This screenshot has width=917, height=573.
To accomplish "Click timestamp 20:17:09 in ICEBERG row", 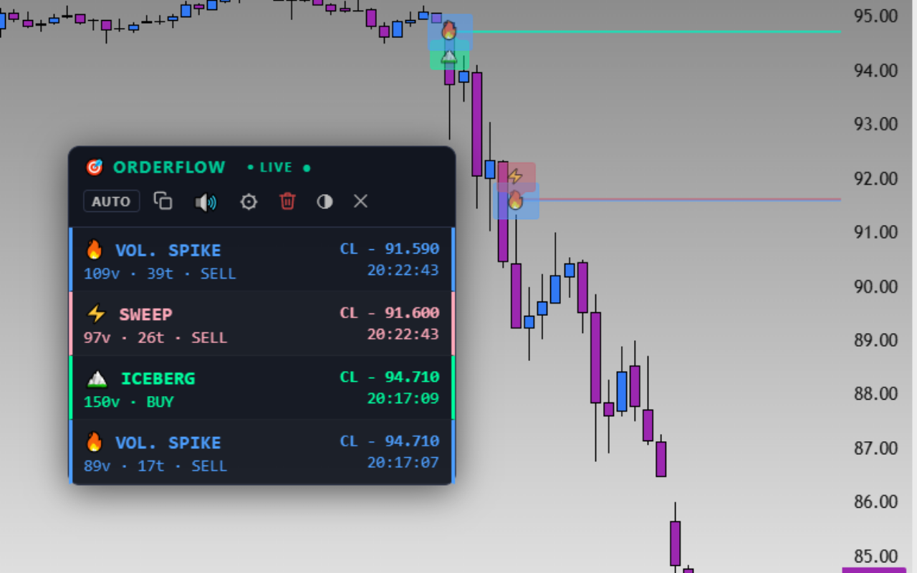I will (403, 398).
